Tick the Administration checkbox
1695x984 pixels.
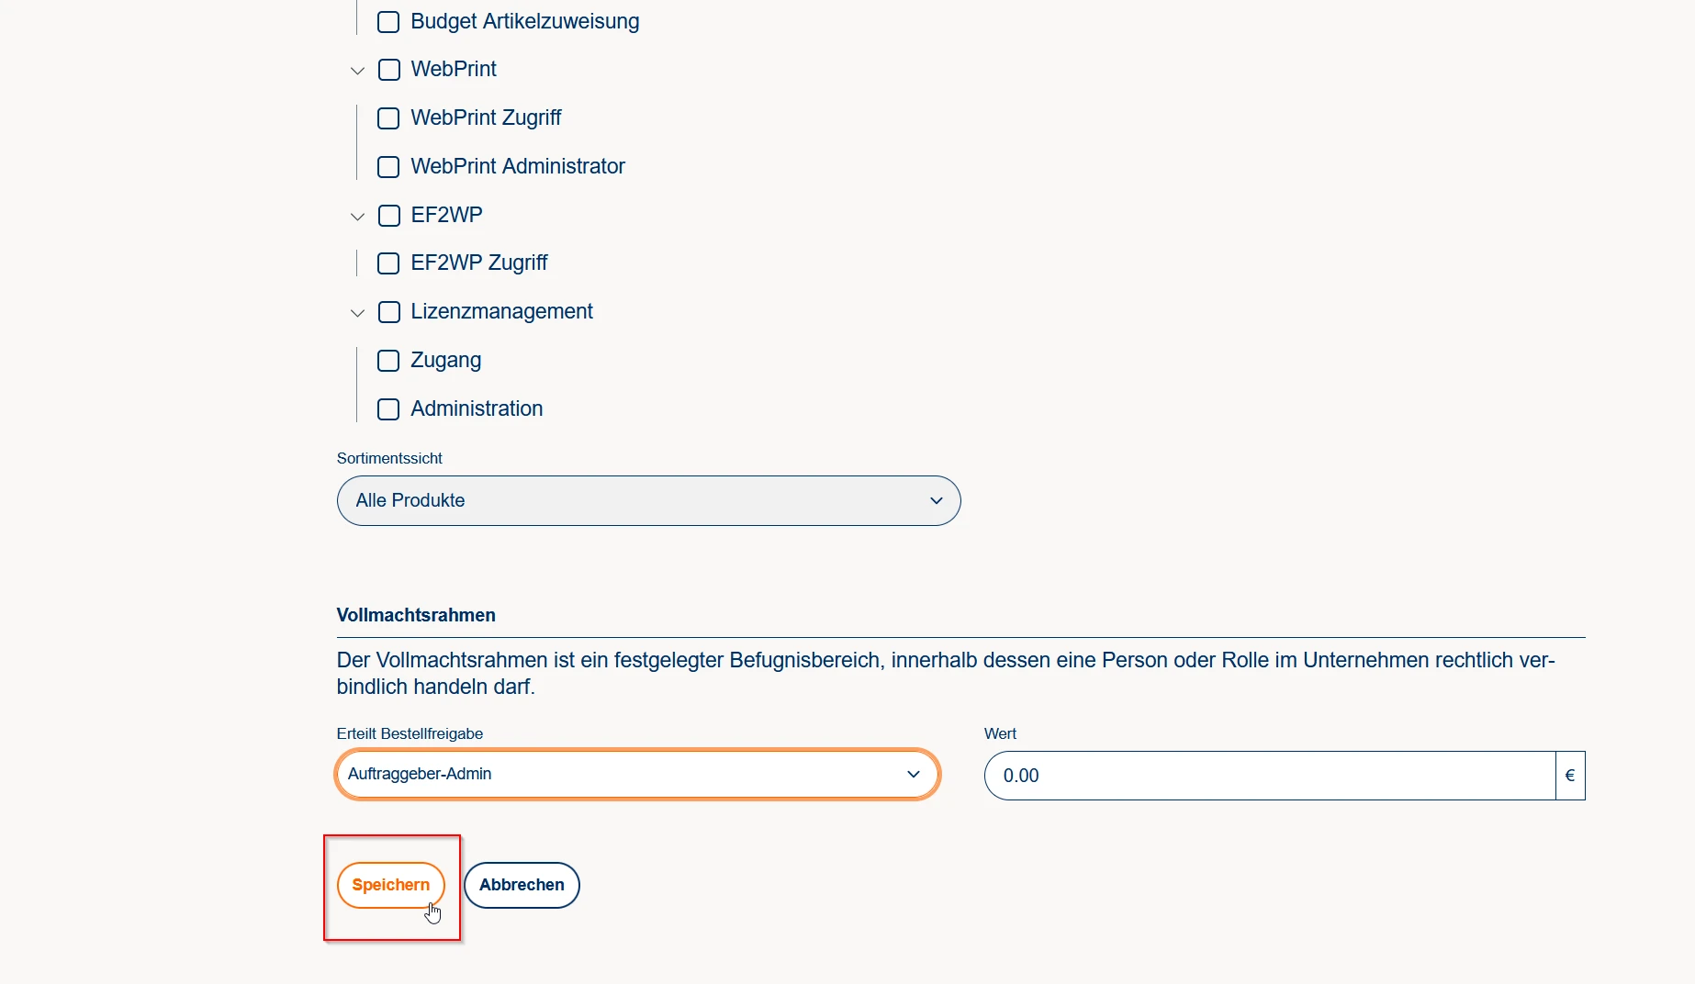click(388, 409)
